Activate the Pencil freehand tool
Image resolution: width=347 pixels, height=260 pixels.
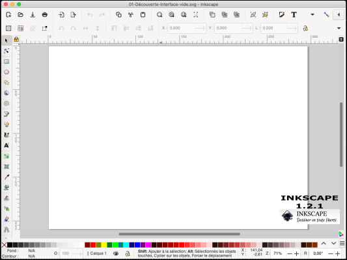7,124
